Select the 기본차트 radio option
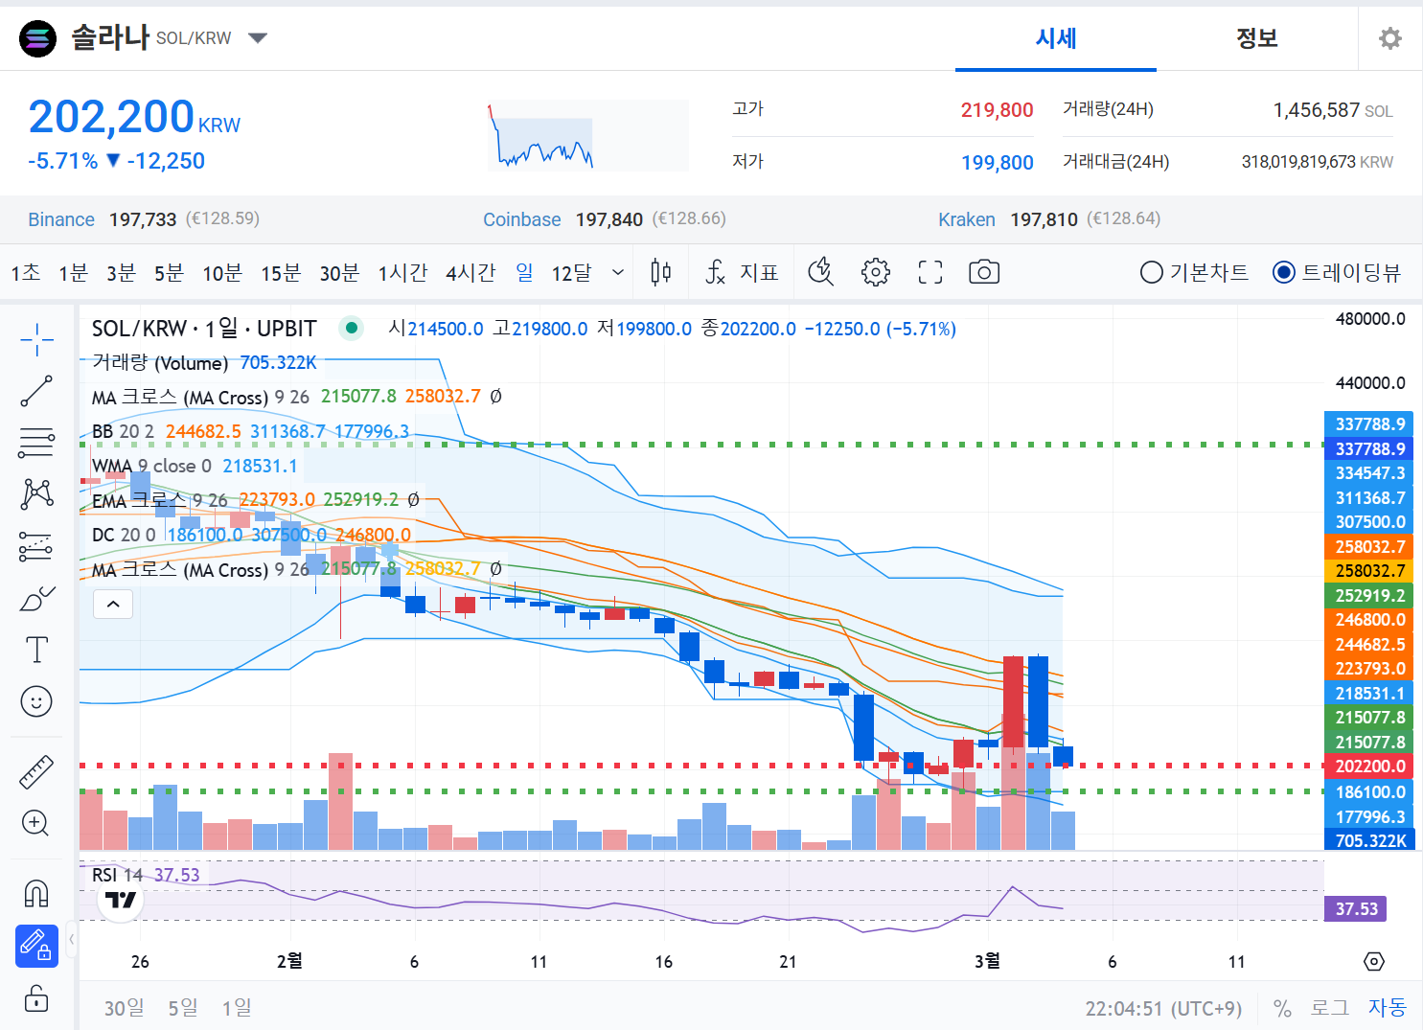Viewport: 1423px width, 1030px height. tap(1194, 273)
